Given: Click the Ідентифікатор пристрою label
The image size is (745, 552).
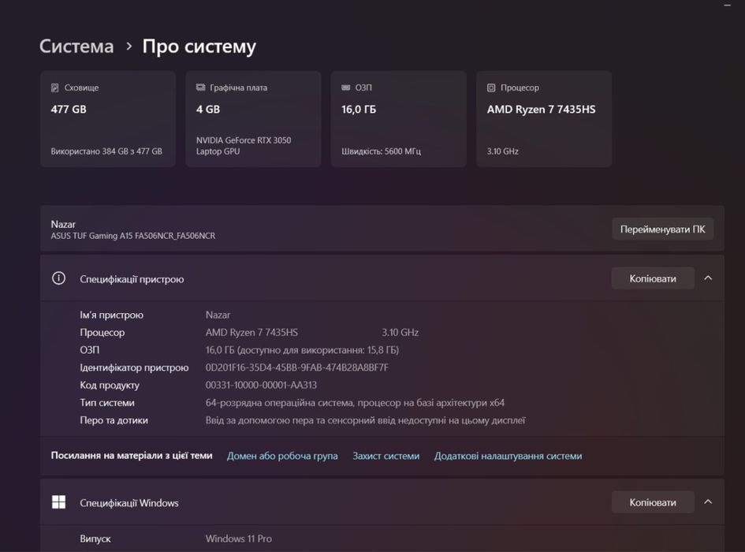Looking at the screenshot, I should (134, 367).
